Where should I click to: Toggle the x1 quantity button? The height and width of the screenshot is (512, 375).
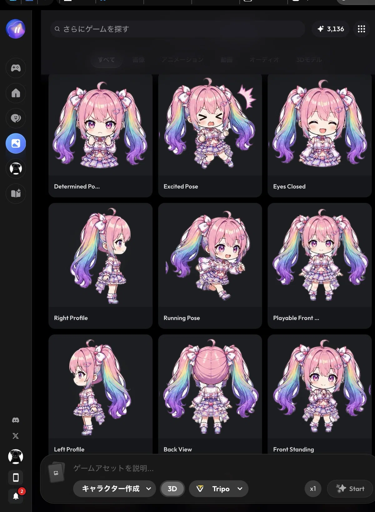click(313, 489)
